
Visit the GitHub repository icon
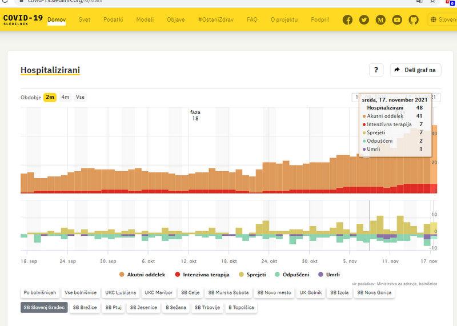414,20
